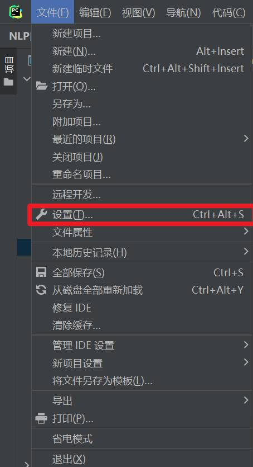This screenshot has width=253, height=467.
Task: Open the 导出 submenu arrow
Action: (246, 400)
